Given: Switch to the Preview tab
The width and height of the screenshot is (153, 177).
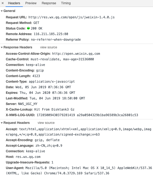Looking at the screenshot, I should click(x=31, y=3).
